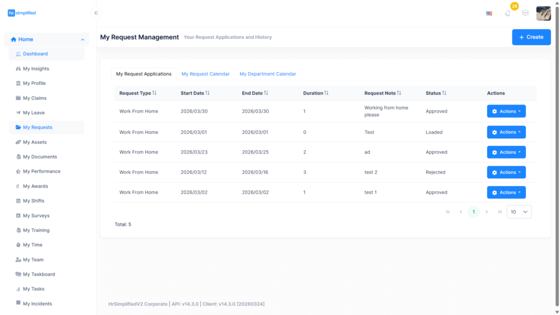Image resolution: width=560 pixels, height=315 pixels.
Task: Open the user profile avatar thumbnail
Action: point(544,13)
